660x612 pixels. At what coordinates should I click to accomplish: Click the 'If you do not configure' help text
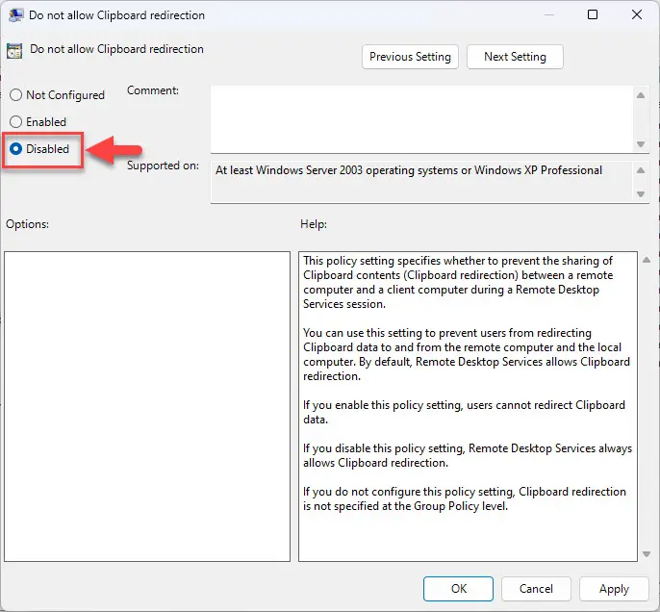point(465,498)
